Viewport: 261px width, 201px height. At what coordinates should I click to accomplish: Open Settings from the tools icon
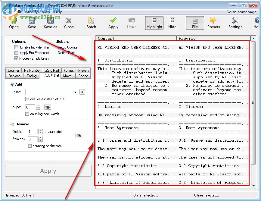(x=235, y=23)
